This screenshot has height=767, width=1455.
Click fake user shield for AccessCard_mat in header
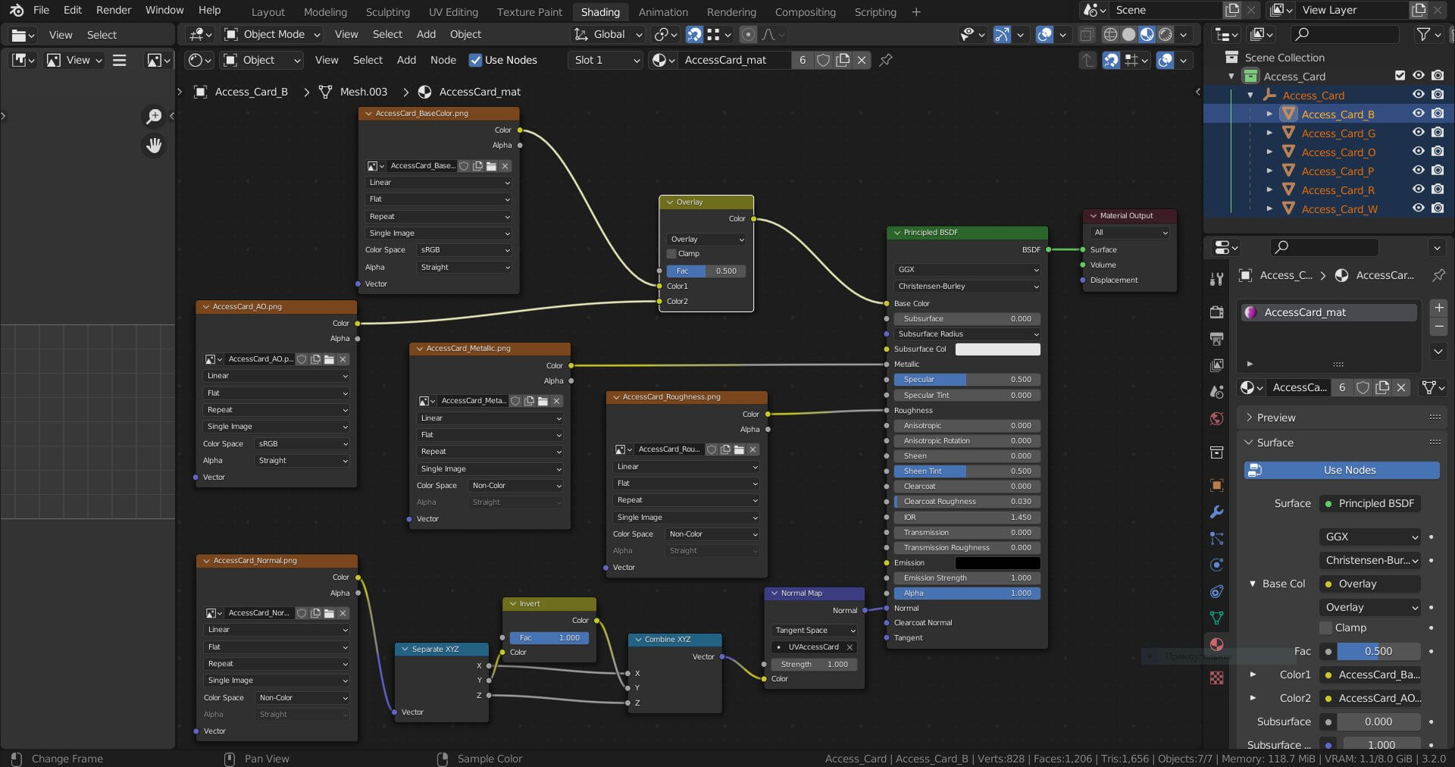pyautogui.click(x=823, y=60)
